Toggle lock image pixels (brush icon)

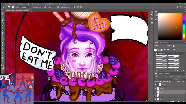[x=163, y=82]
